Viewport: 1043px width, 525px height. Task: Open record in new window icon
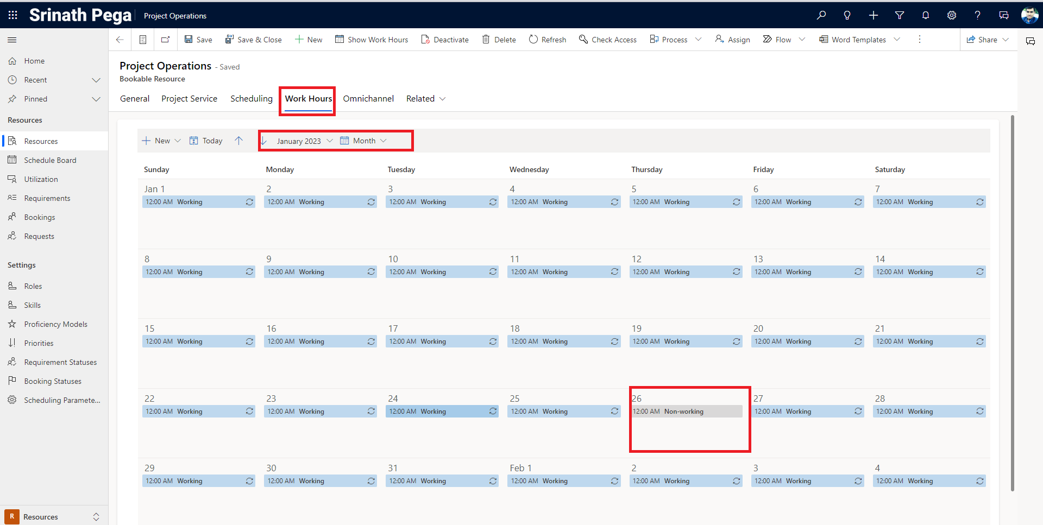[x=166, y=40]
